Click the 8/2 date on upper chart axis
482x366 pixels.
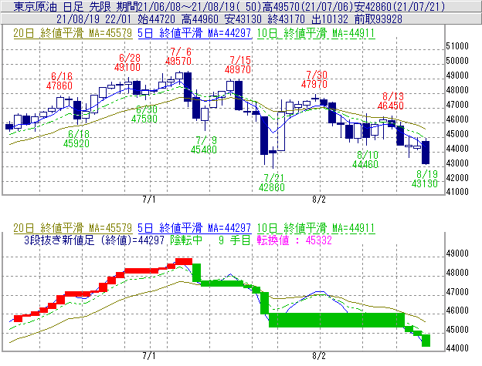319,199
